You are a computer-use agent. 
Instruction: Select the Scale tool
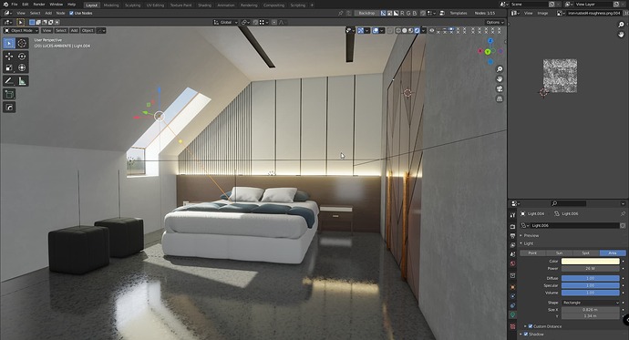(x=9, y=67)
